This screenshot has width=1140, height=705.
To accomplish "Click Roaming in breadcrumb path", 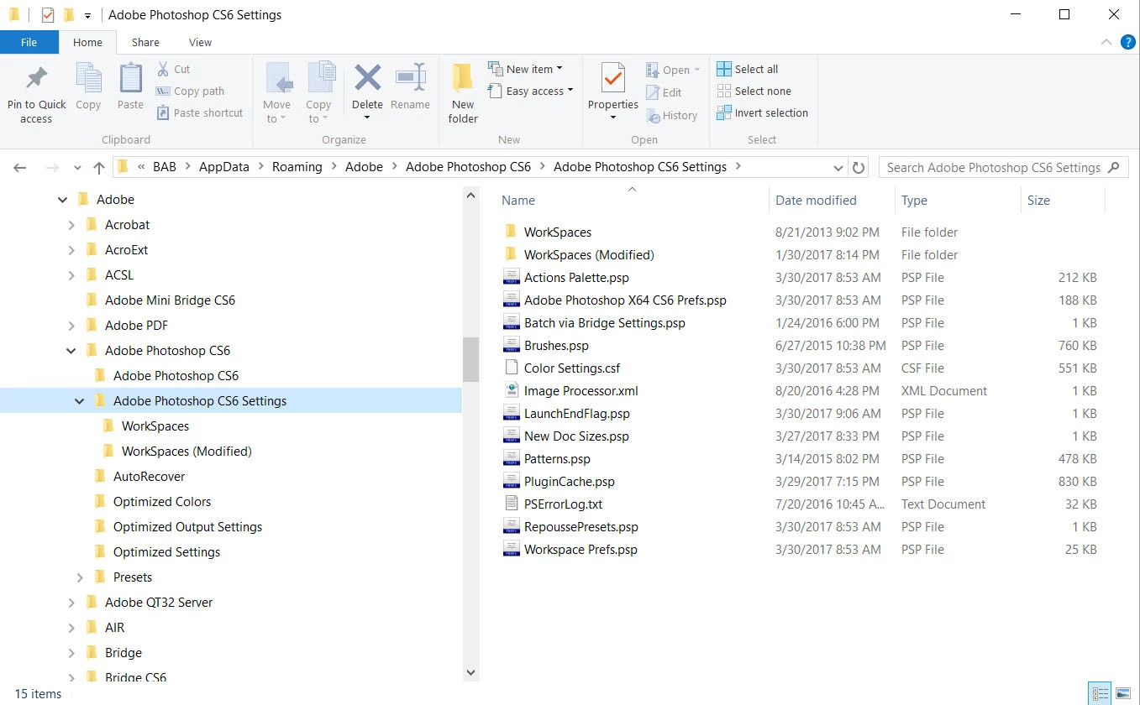I will click(x=297, y=167).
